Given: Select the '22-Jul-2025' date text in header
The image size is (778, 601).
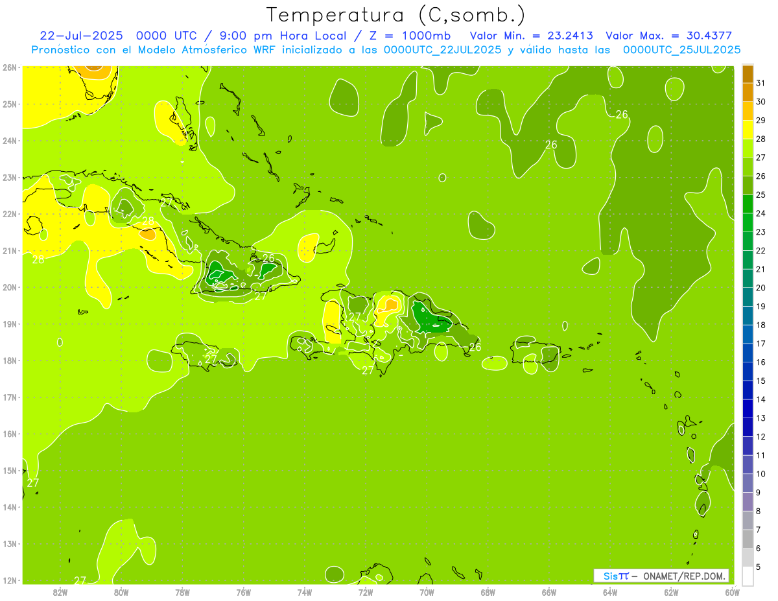Looking at the screenshot, I should [x=81, y=36].
